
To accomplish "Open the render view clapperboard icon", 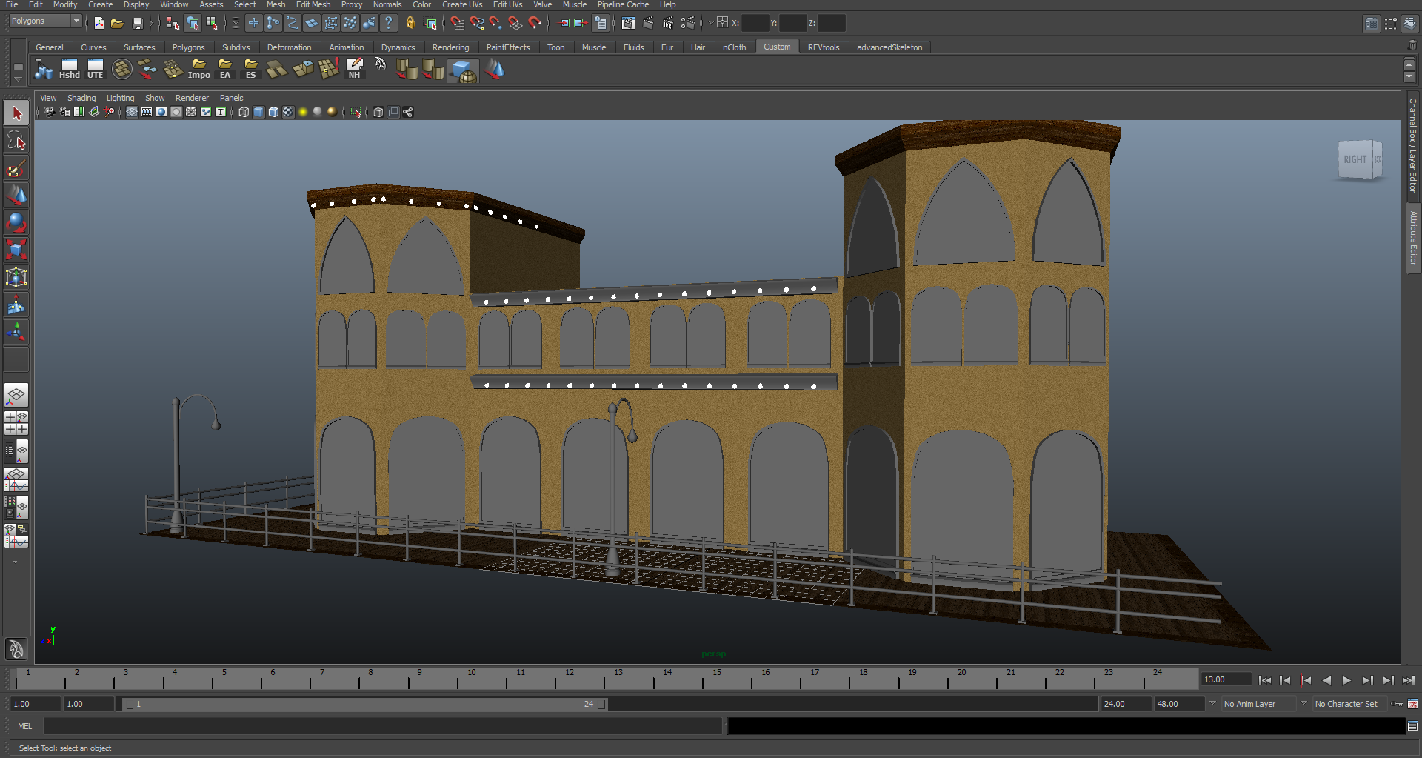I will (x=628, y=24).
